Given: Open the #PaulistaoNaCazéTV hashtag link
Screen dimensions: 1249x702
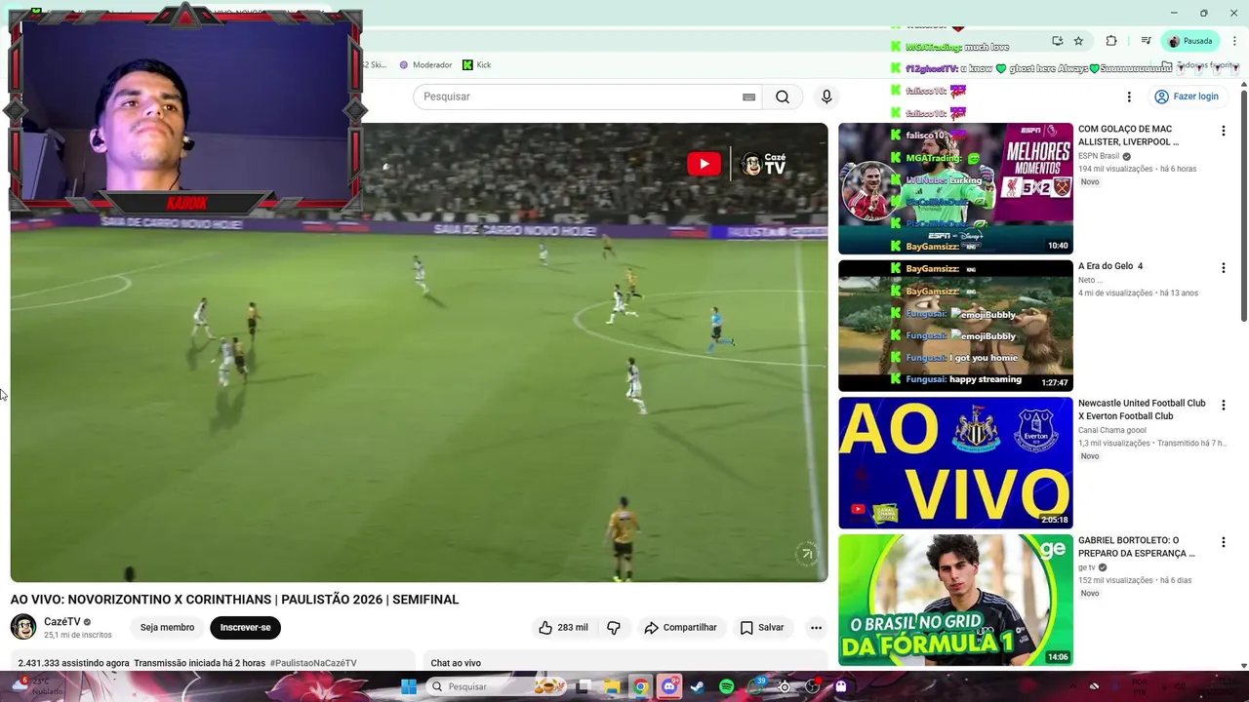Looking at the screenshot, I should [313, 663].
